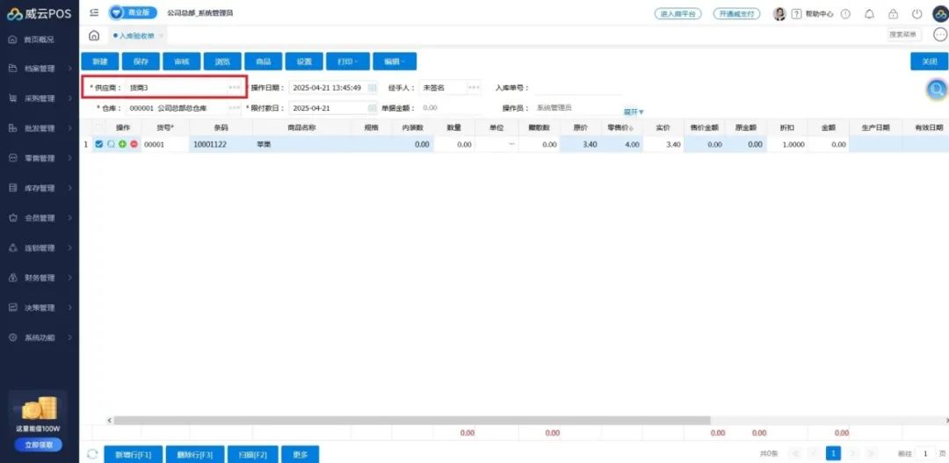Image resolution: width=949 pixels, height=463 pixels.
Task: Click the refresh icon in bottom bar
Action: (92, 454)
